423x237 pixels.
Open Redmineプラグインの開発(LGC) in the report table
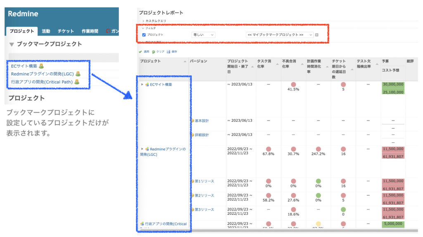tap(163, 152)
